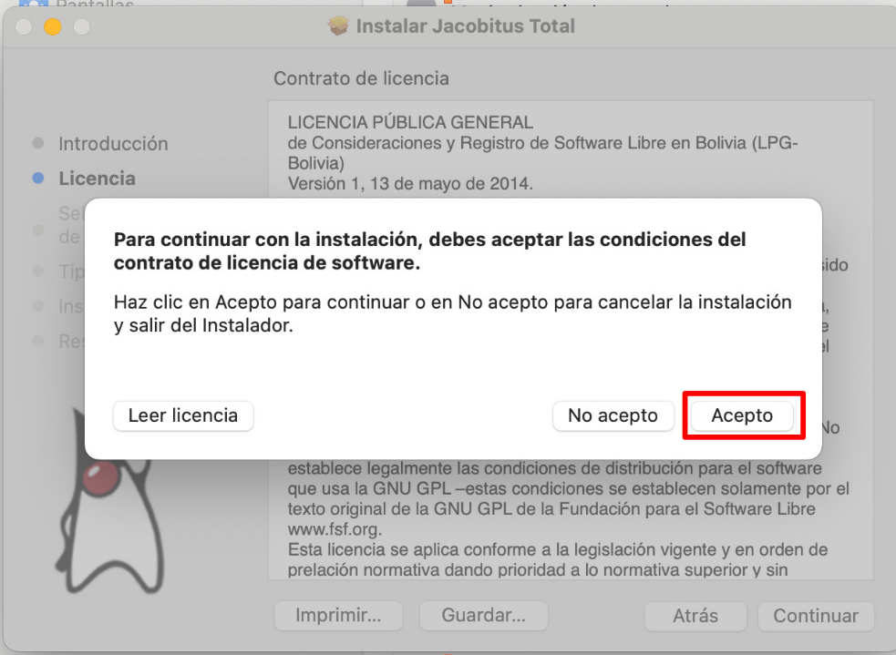
Task: Click the gray zoom window button
Action: pyautogui.click(x=82, y=26)
